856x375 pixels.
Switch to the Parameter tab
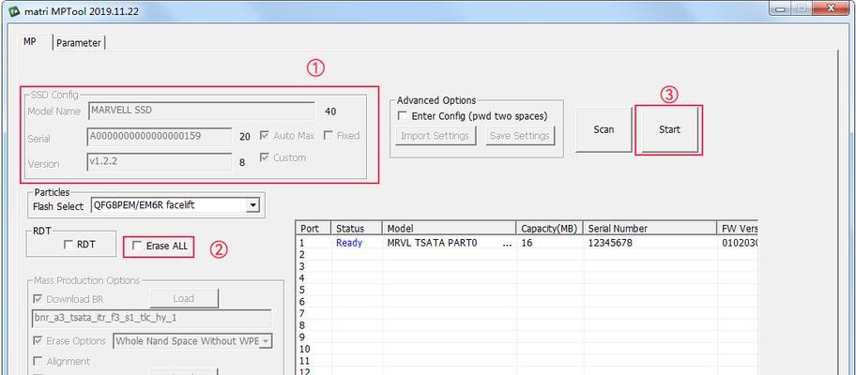pos(79,42)
